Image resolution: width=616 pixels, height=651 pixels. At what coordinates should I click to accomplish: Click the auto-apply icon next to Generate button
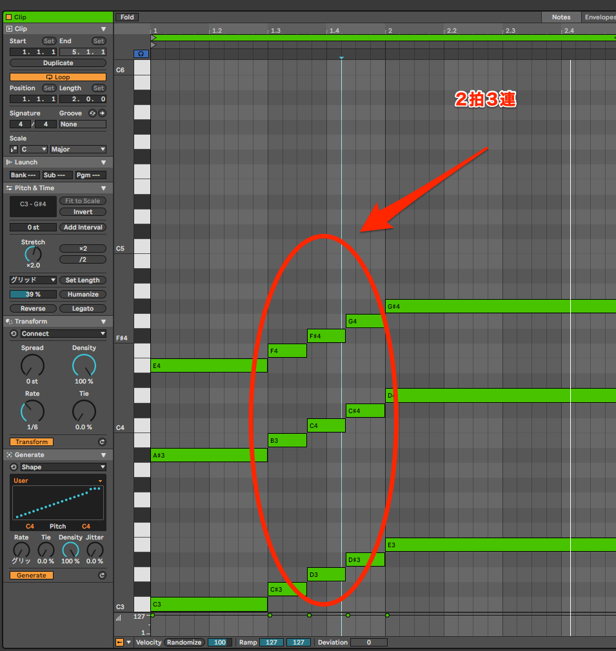tap(101, 576)
